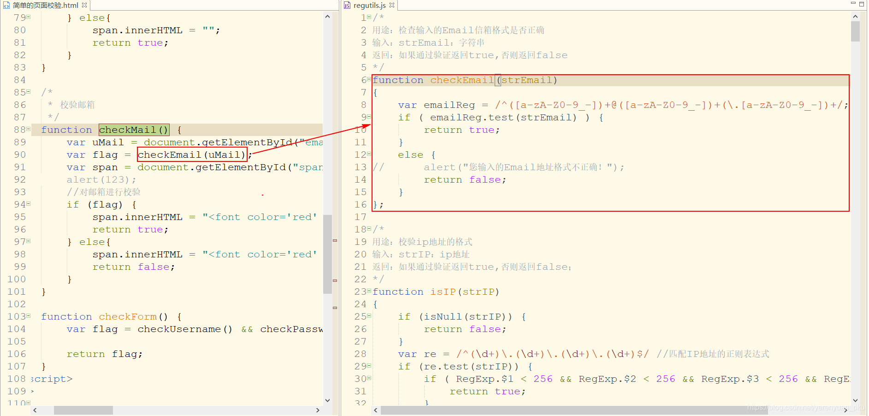Click the left editor vertical scrollbar thumb

[x=327, y=254]
